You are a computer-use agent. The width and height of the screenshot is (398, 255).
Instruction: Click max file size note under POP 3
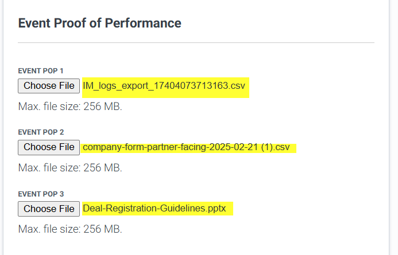click(70, 229)
